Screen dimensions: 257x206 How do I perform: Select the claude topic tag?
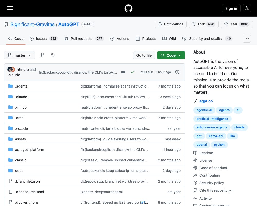(239, 127)
